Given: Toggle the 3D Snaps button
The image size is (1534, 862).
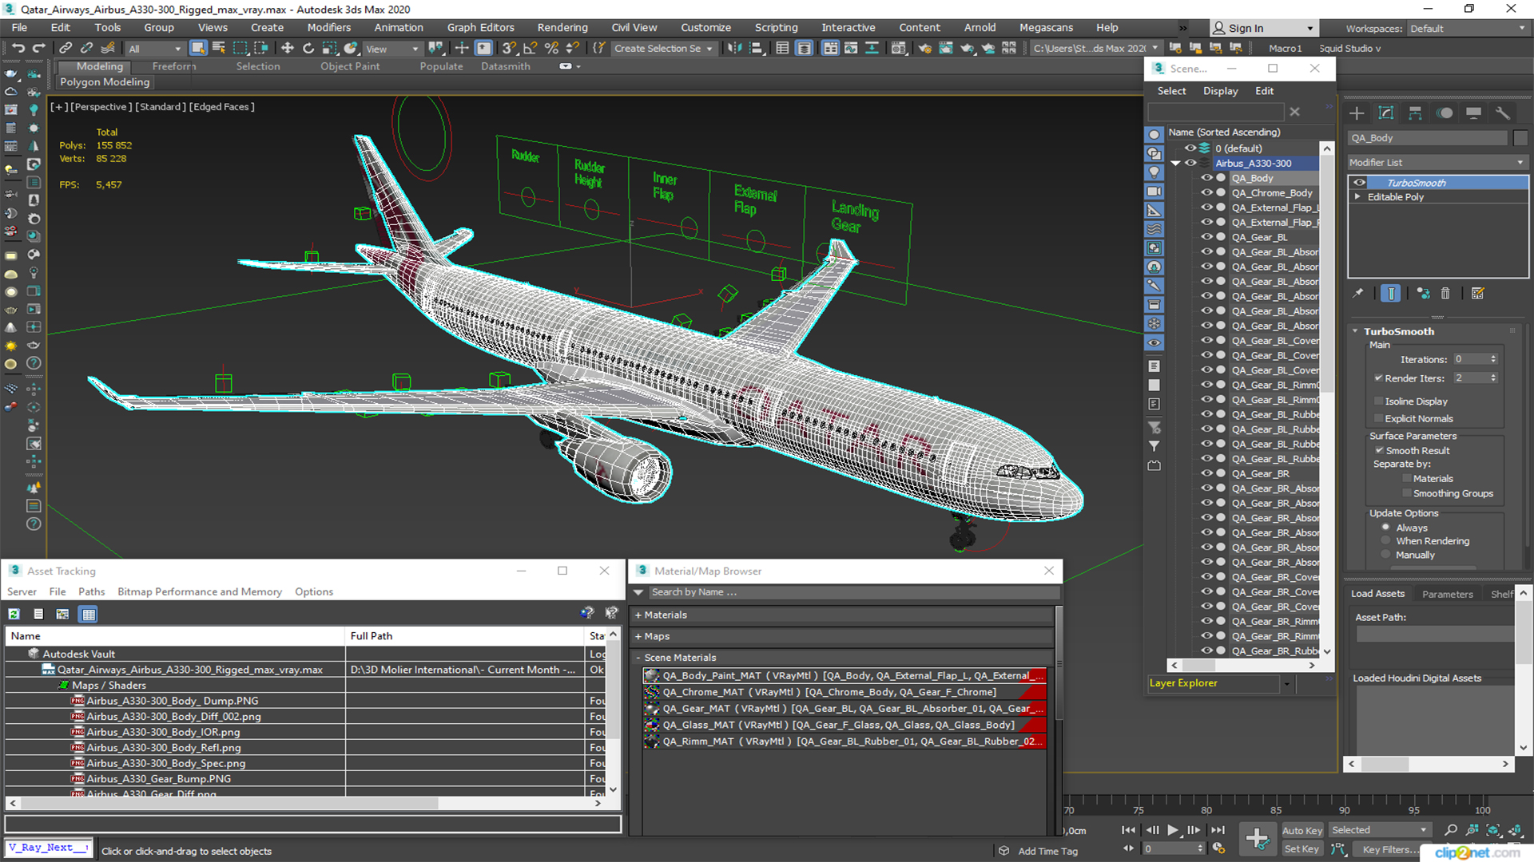Looking at the screenshot, I should point(509,49).
